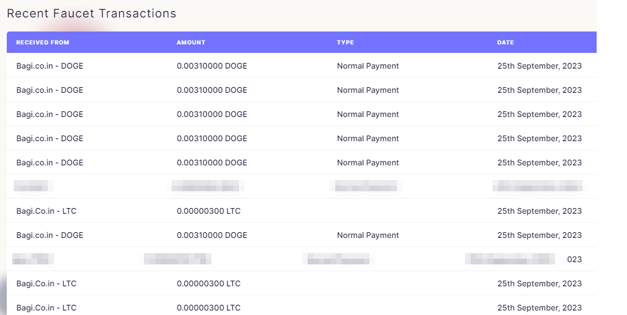Viewport: 627px width, 315px height.
Task: Click the blurred sender below the fifth DOGE row
Action: 33,186
